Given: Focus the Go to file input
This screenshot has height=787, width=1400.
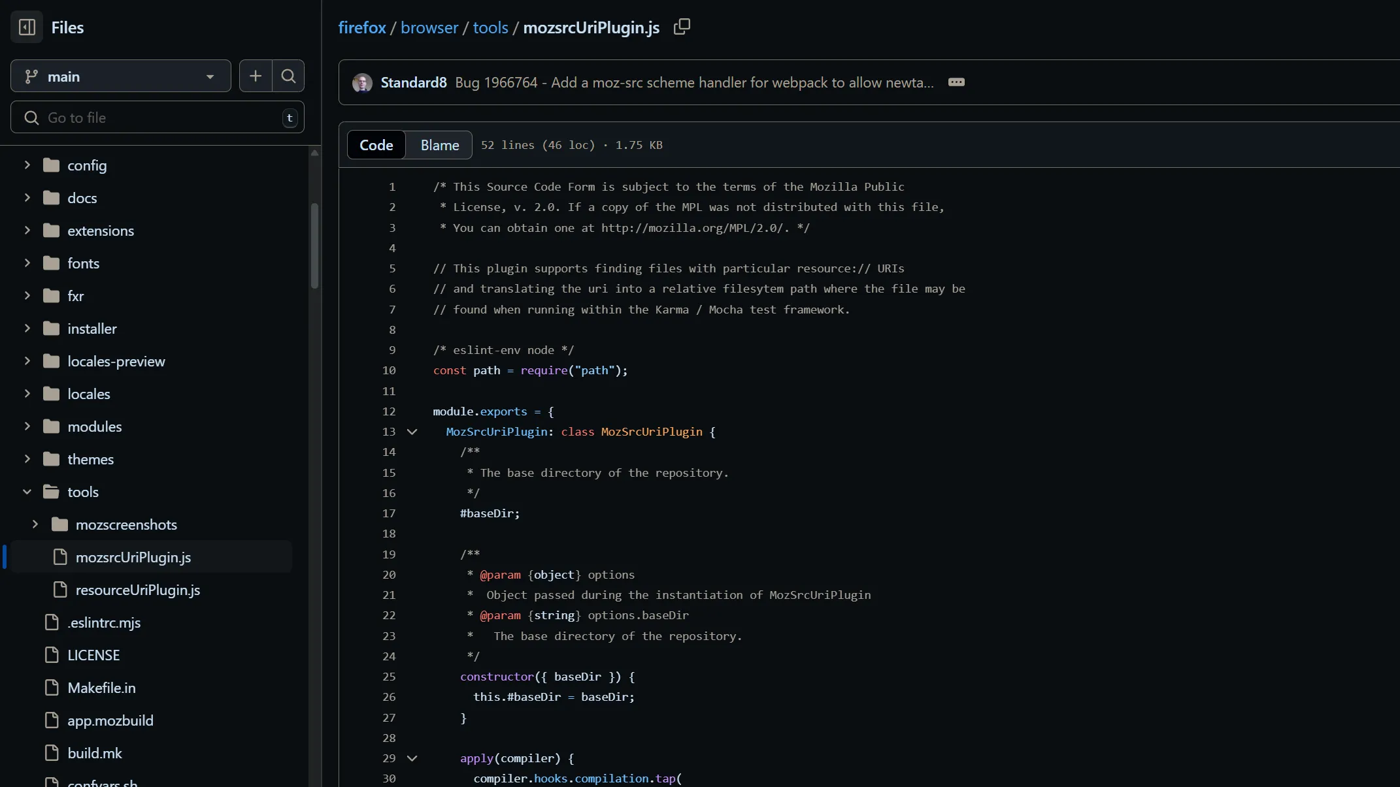Looking at the screenshot, I should 158,118.
